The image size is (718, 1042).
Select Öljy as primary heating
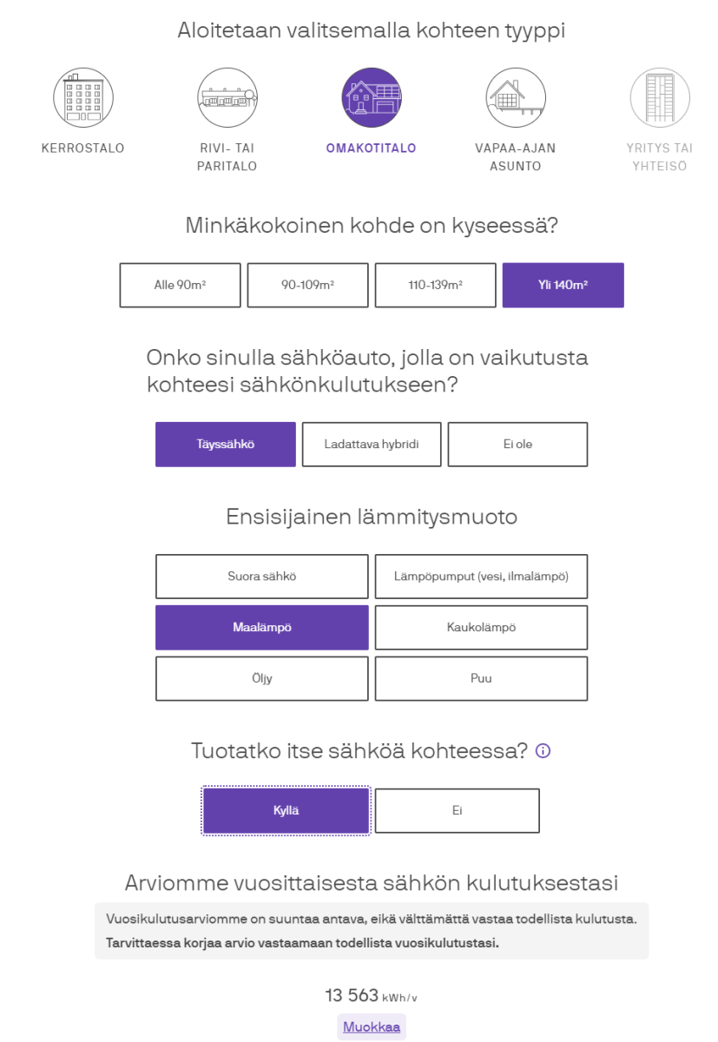261,678
